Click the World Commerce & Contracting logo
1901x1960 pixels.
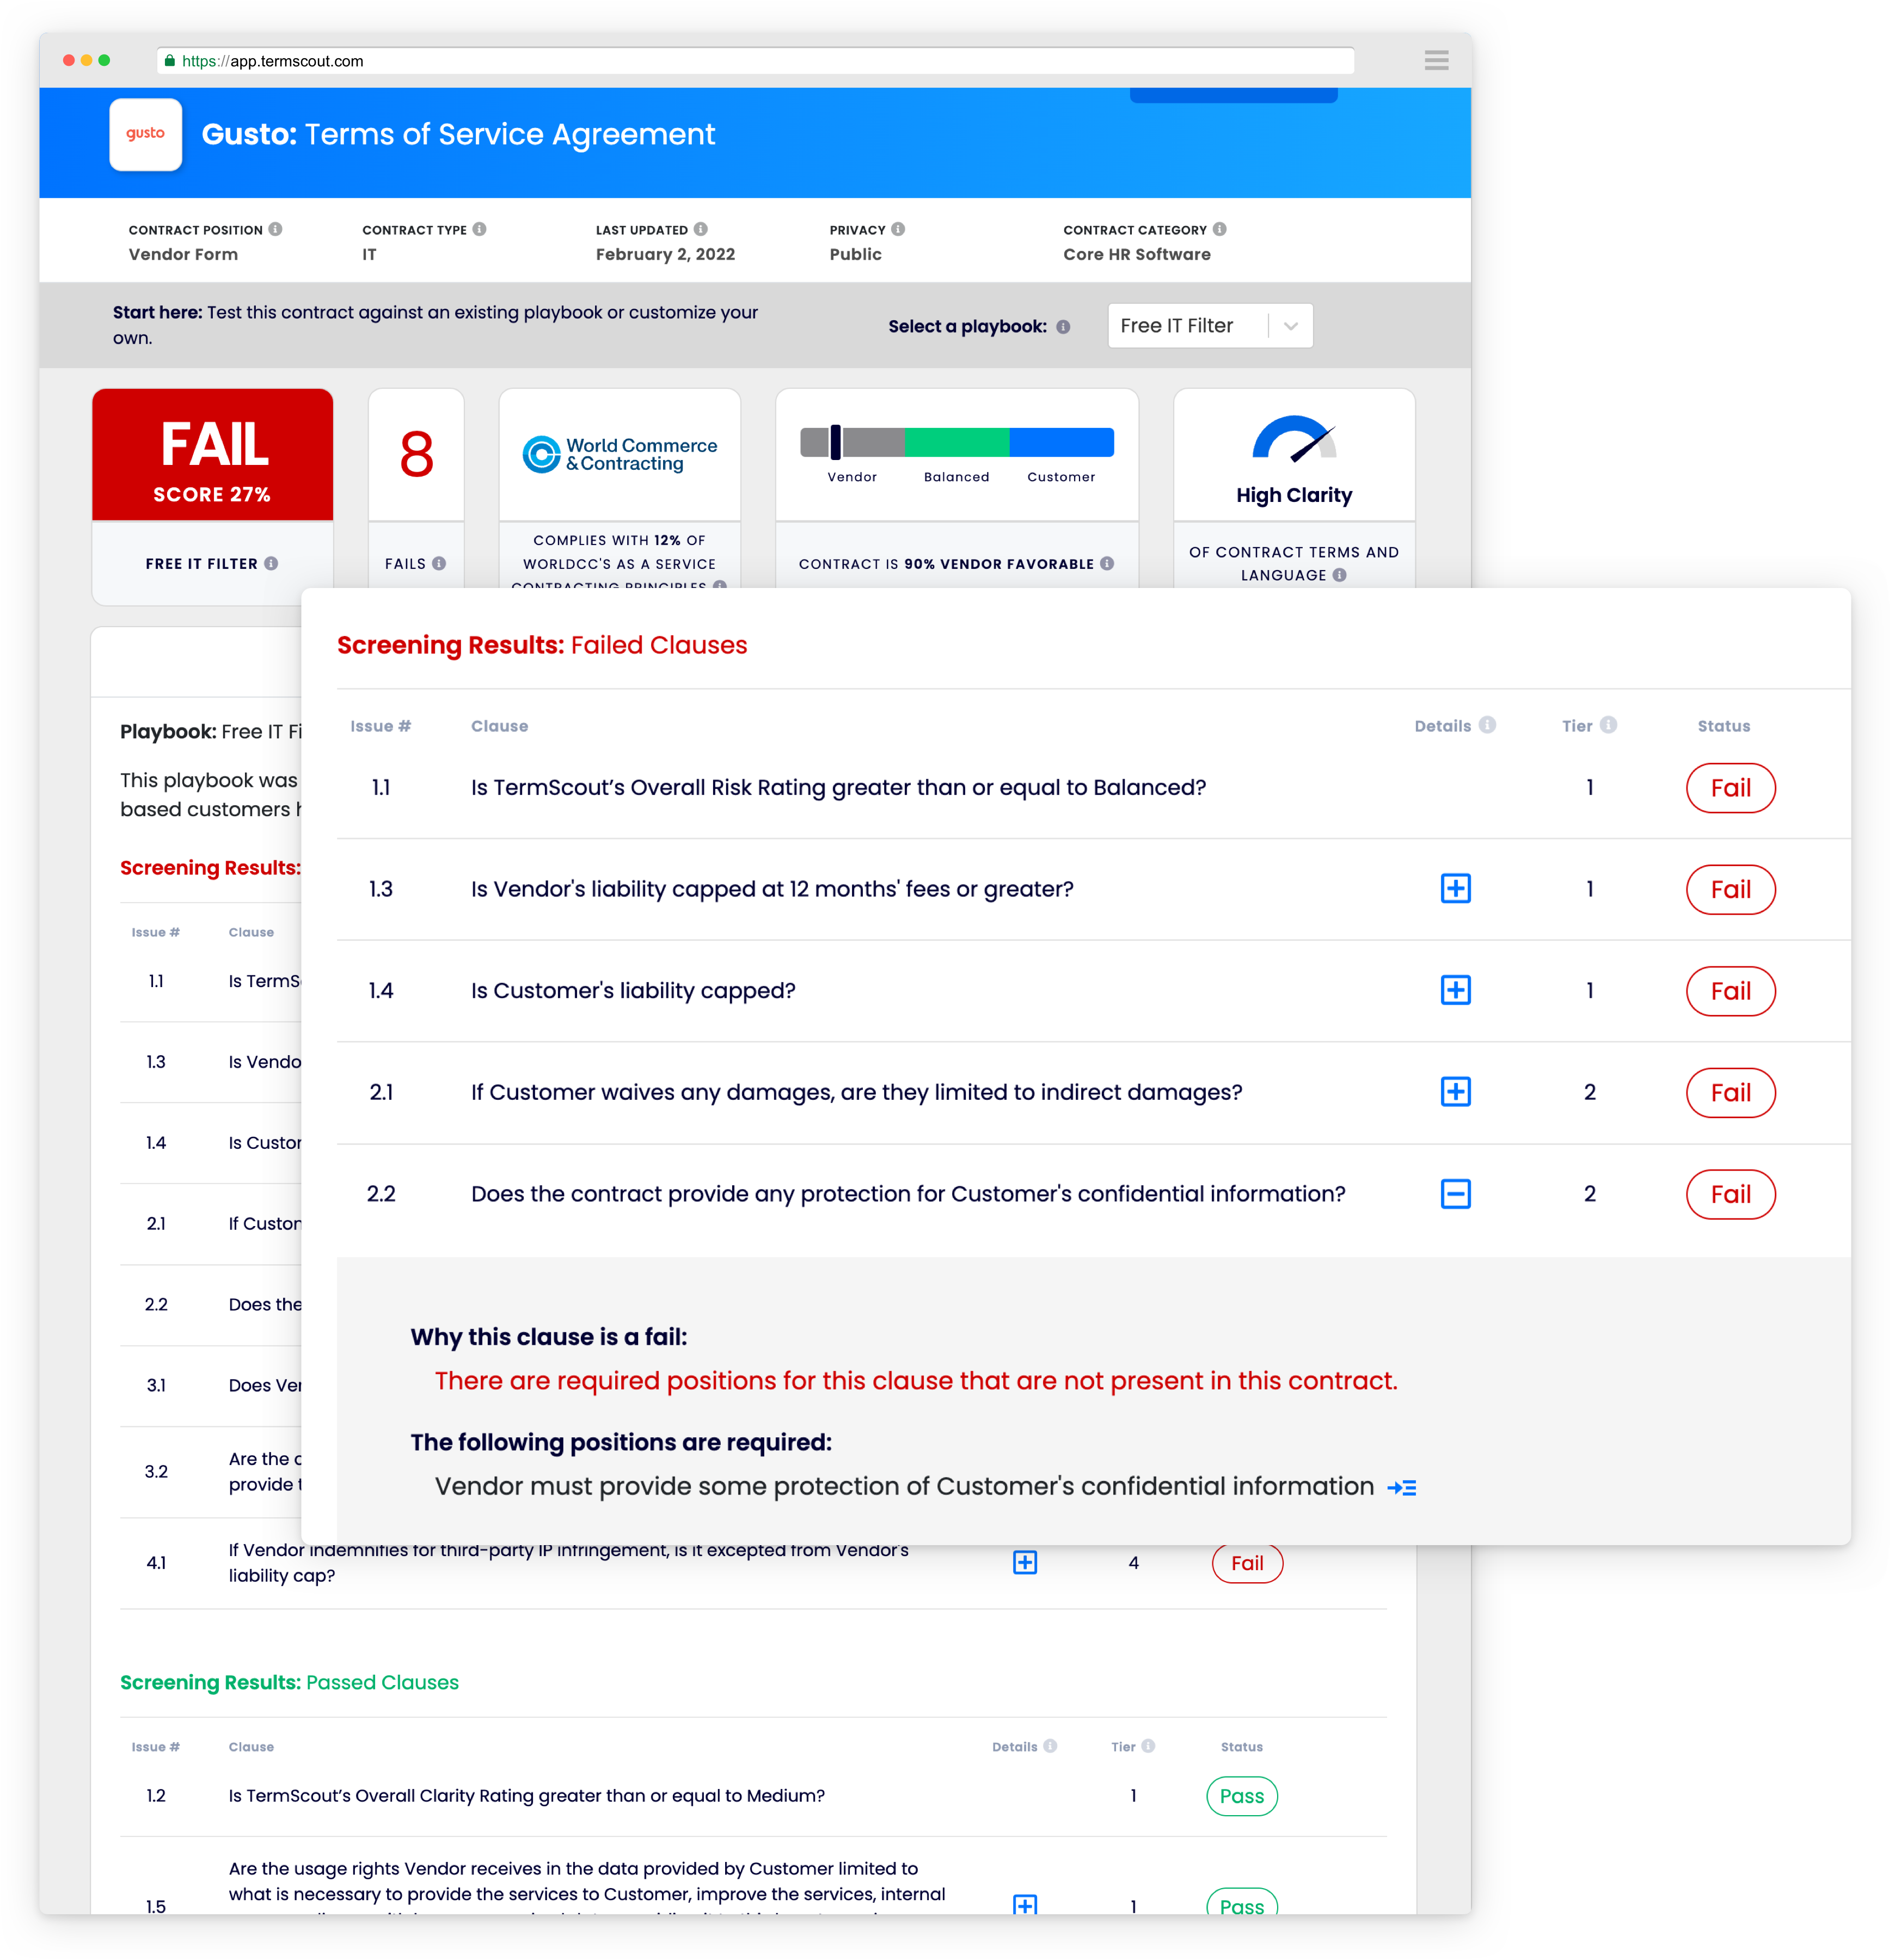[620, 454]
